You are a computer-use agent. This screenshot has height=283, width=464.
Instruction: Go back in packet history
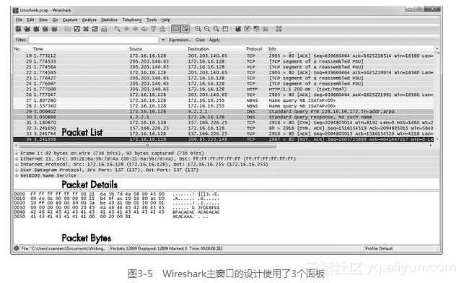(x=126, y=29)
